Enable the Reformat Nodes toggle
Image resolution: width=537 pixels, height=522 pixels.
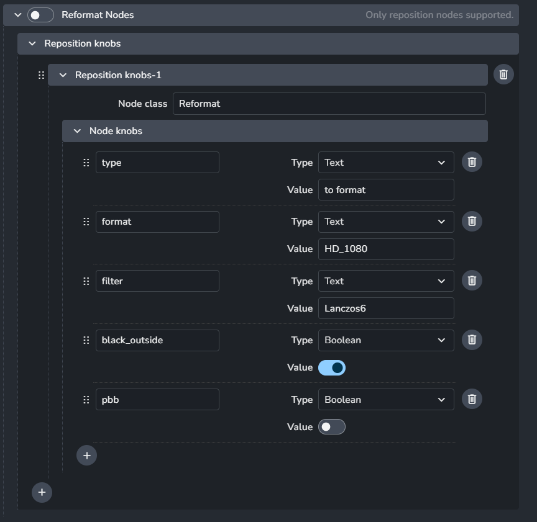pos(40,15)
